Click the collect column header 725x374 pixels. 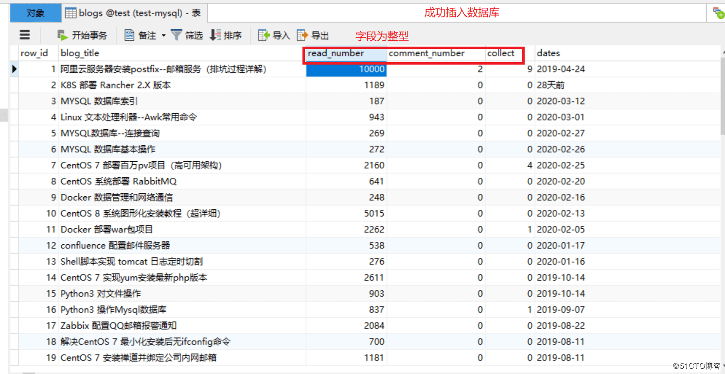click(502, 53)
